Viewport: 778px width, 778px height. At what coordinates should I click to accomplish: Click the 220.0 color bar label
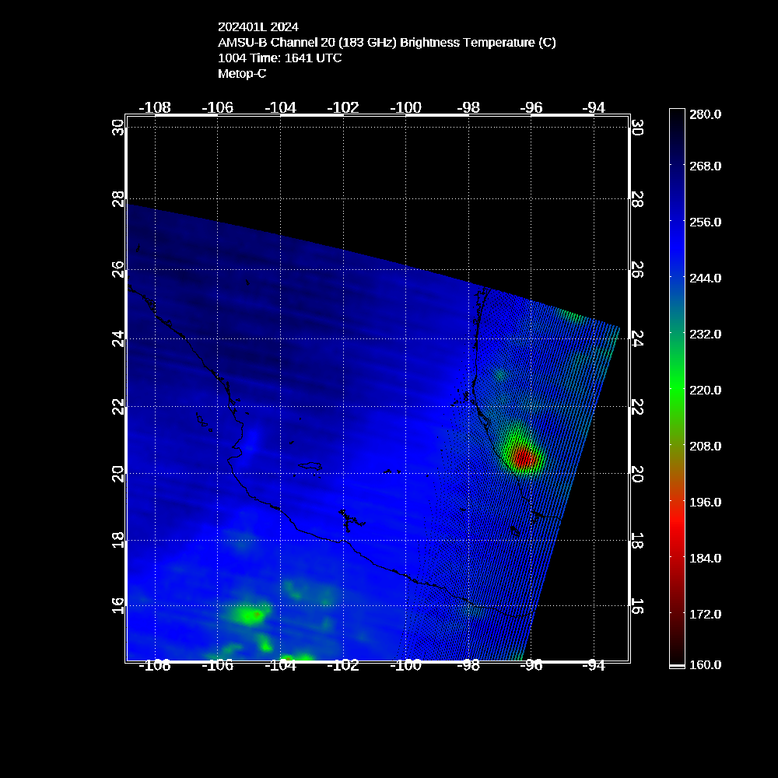[705, 390]
